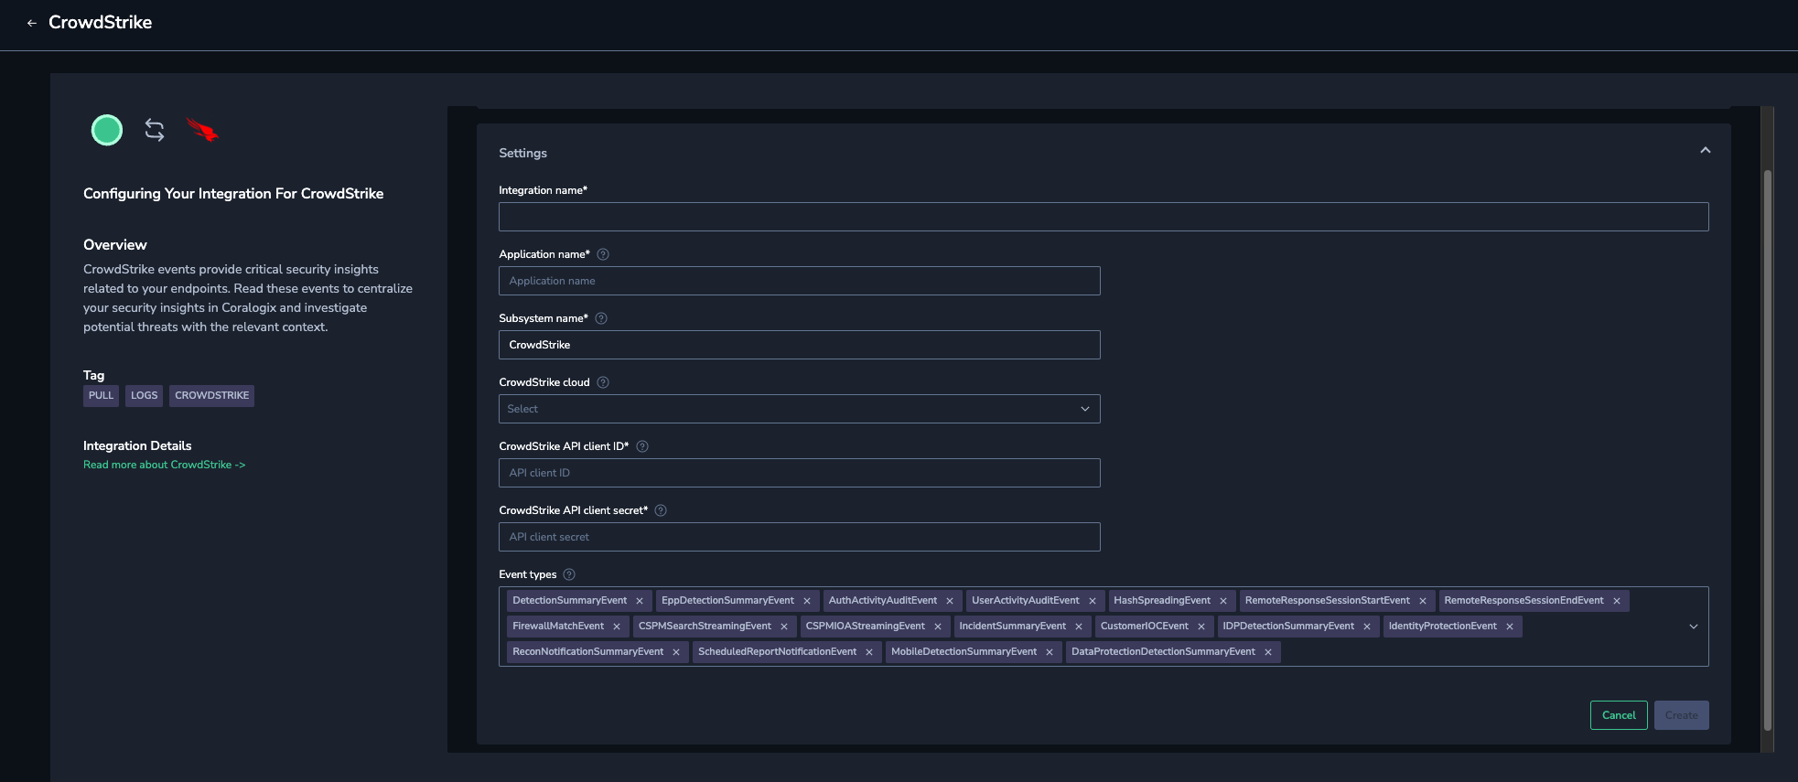The height and width of the screenshot is (782, 1798).
Task: Open Read more about CrowdStrike link
Action: coord(165,465)
